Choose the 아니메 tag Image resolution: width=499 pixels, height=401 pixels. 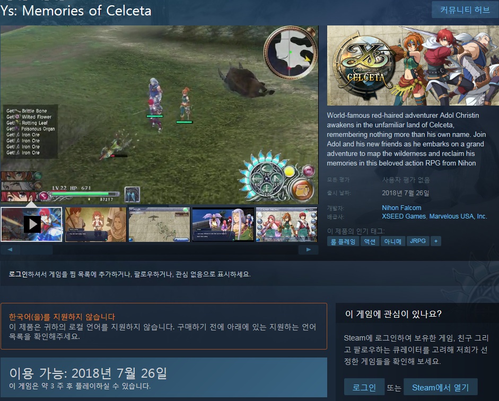coord(393,241)
